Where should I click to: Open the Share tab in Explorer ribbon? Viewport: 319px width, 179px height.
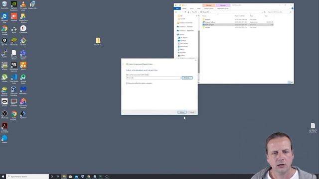point(191,8)
